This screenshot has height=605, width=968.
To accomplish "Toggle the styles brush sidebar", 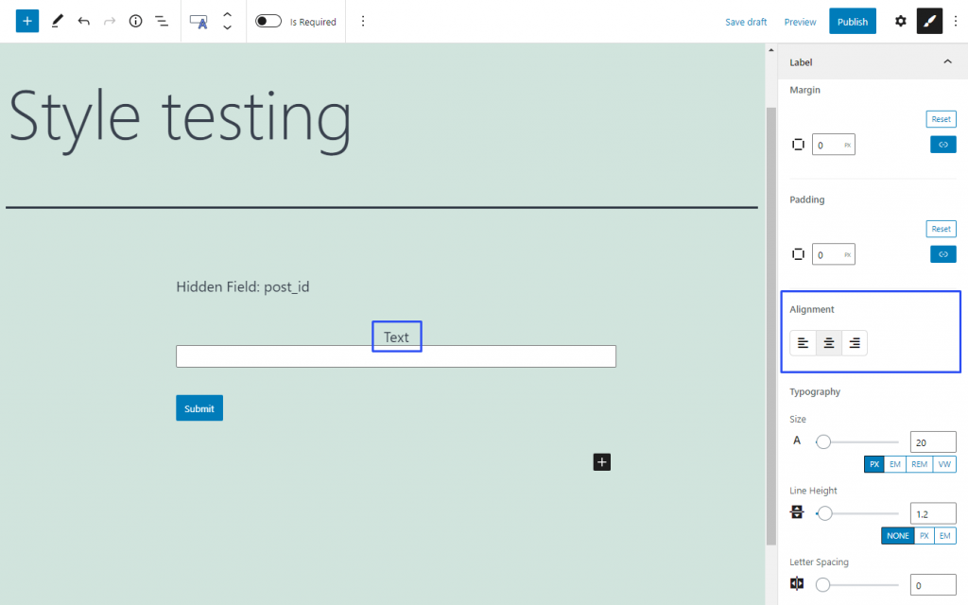I will tap(930, 21).
